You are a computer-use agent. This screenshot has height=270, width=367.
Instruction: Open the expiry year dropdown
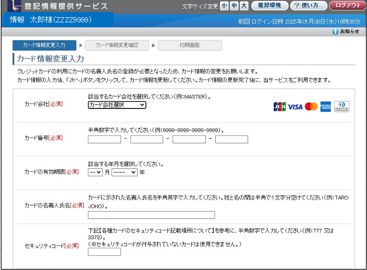coord(125,173)
